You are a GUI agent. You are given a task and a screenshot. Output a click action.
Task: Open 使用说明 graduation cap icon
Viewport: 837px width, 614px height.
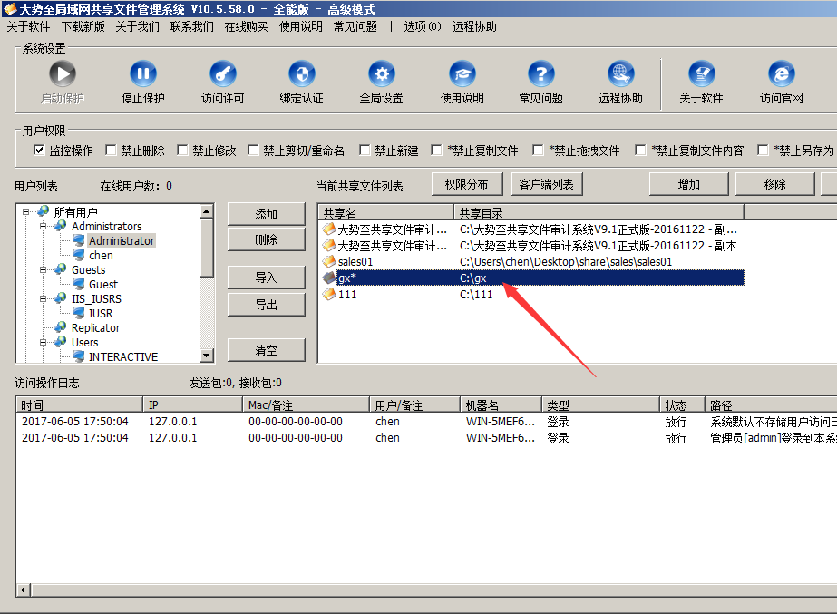click(x=462, y=74)
